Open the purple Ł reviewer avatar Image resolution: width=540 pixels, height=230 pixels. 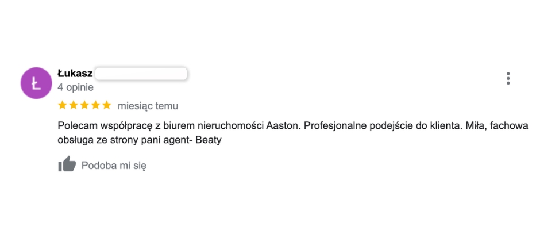point(36,83)
